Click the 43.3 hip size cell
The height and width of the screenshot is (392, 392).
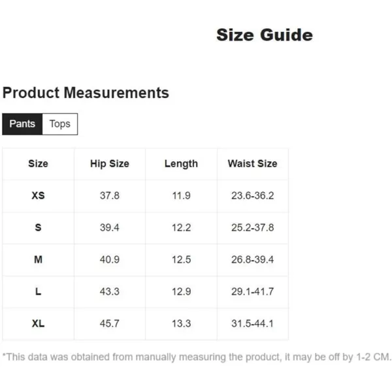point(110,292)
